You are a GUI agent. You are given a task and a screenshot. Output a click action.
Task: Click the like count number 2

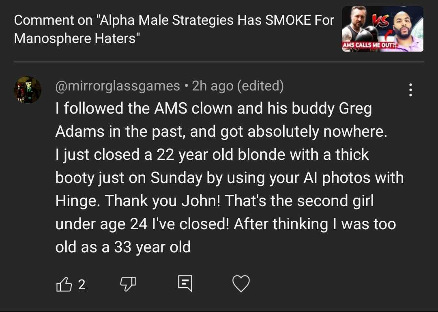(x=82, y=285)
